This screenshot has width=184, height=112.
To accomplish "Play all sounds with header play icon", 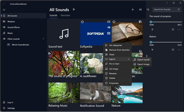I will 74,10.
